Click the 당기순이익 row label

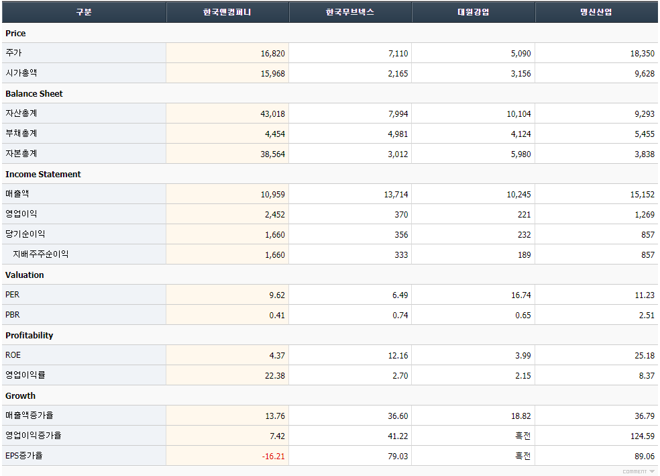coord(25,234)
